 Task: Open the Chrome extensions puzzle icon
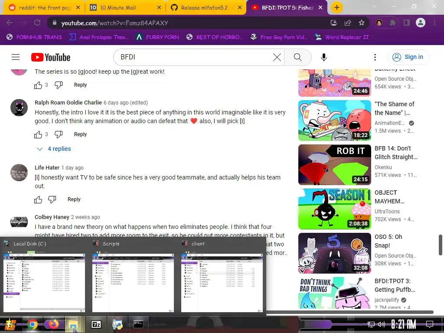click(x=392, y=23)
